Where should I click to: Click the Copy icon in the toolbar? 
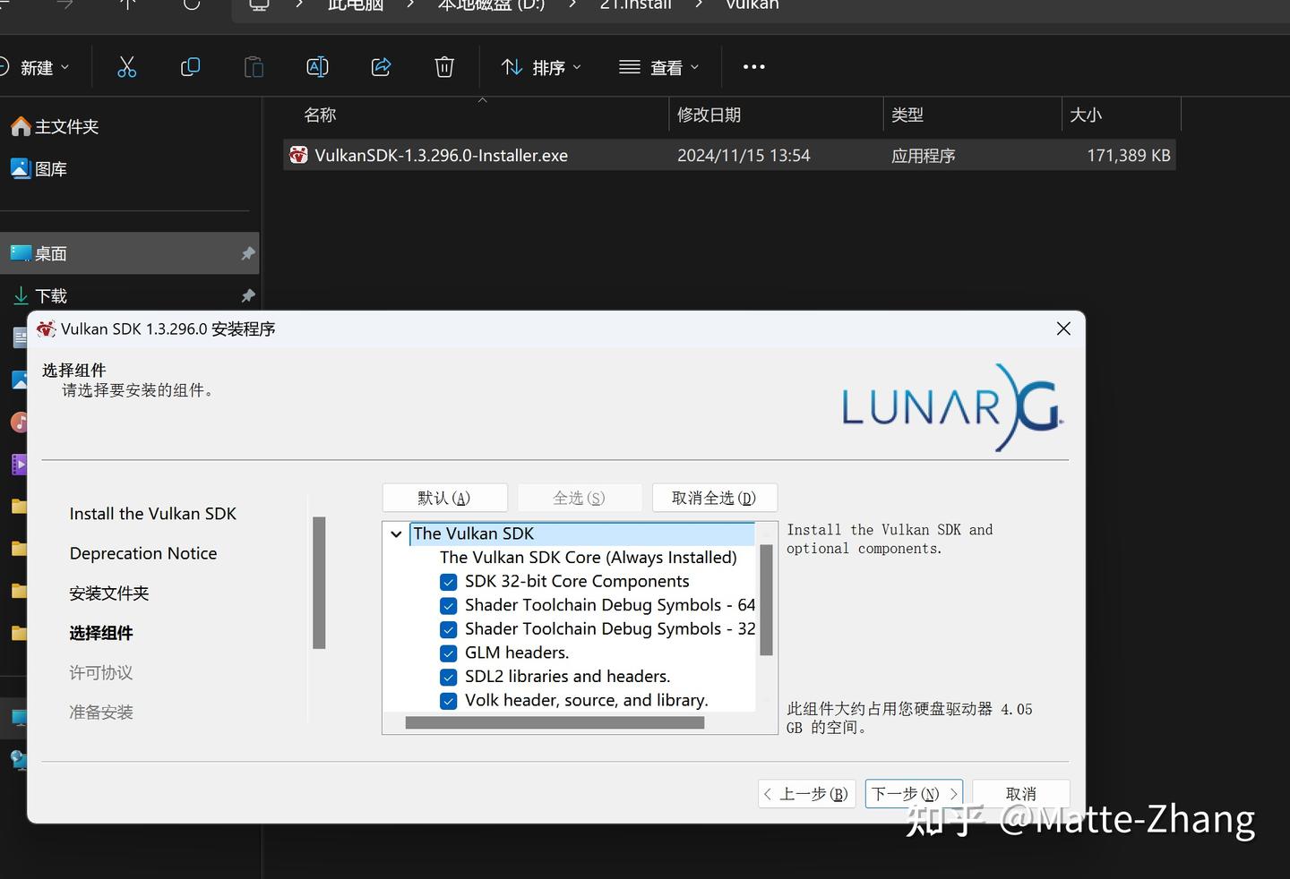pos(190,67)
